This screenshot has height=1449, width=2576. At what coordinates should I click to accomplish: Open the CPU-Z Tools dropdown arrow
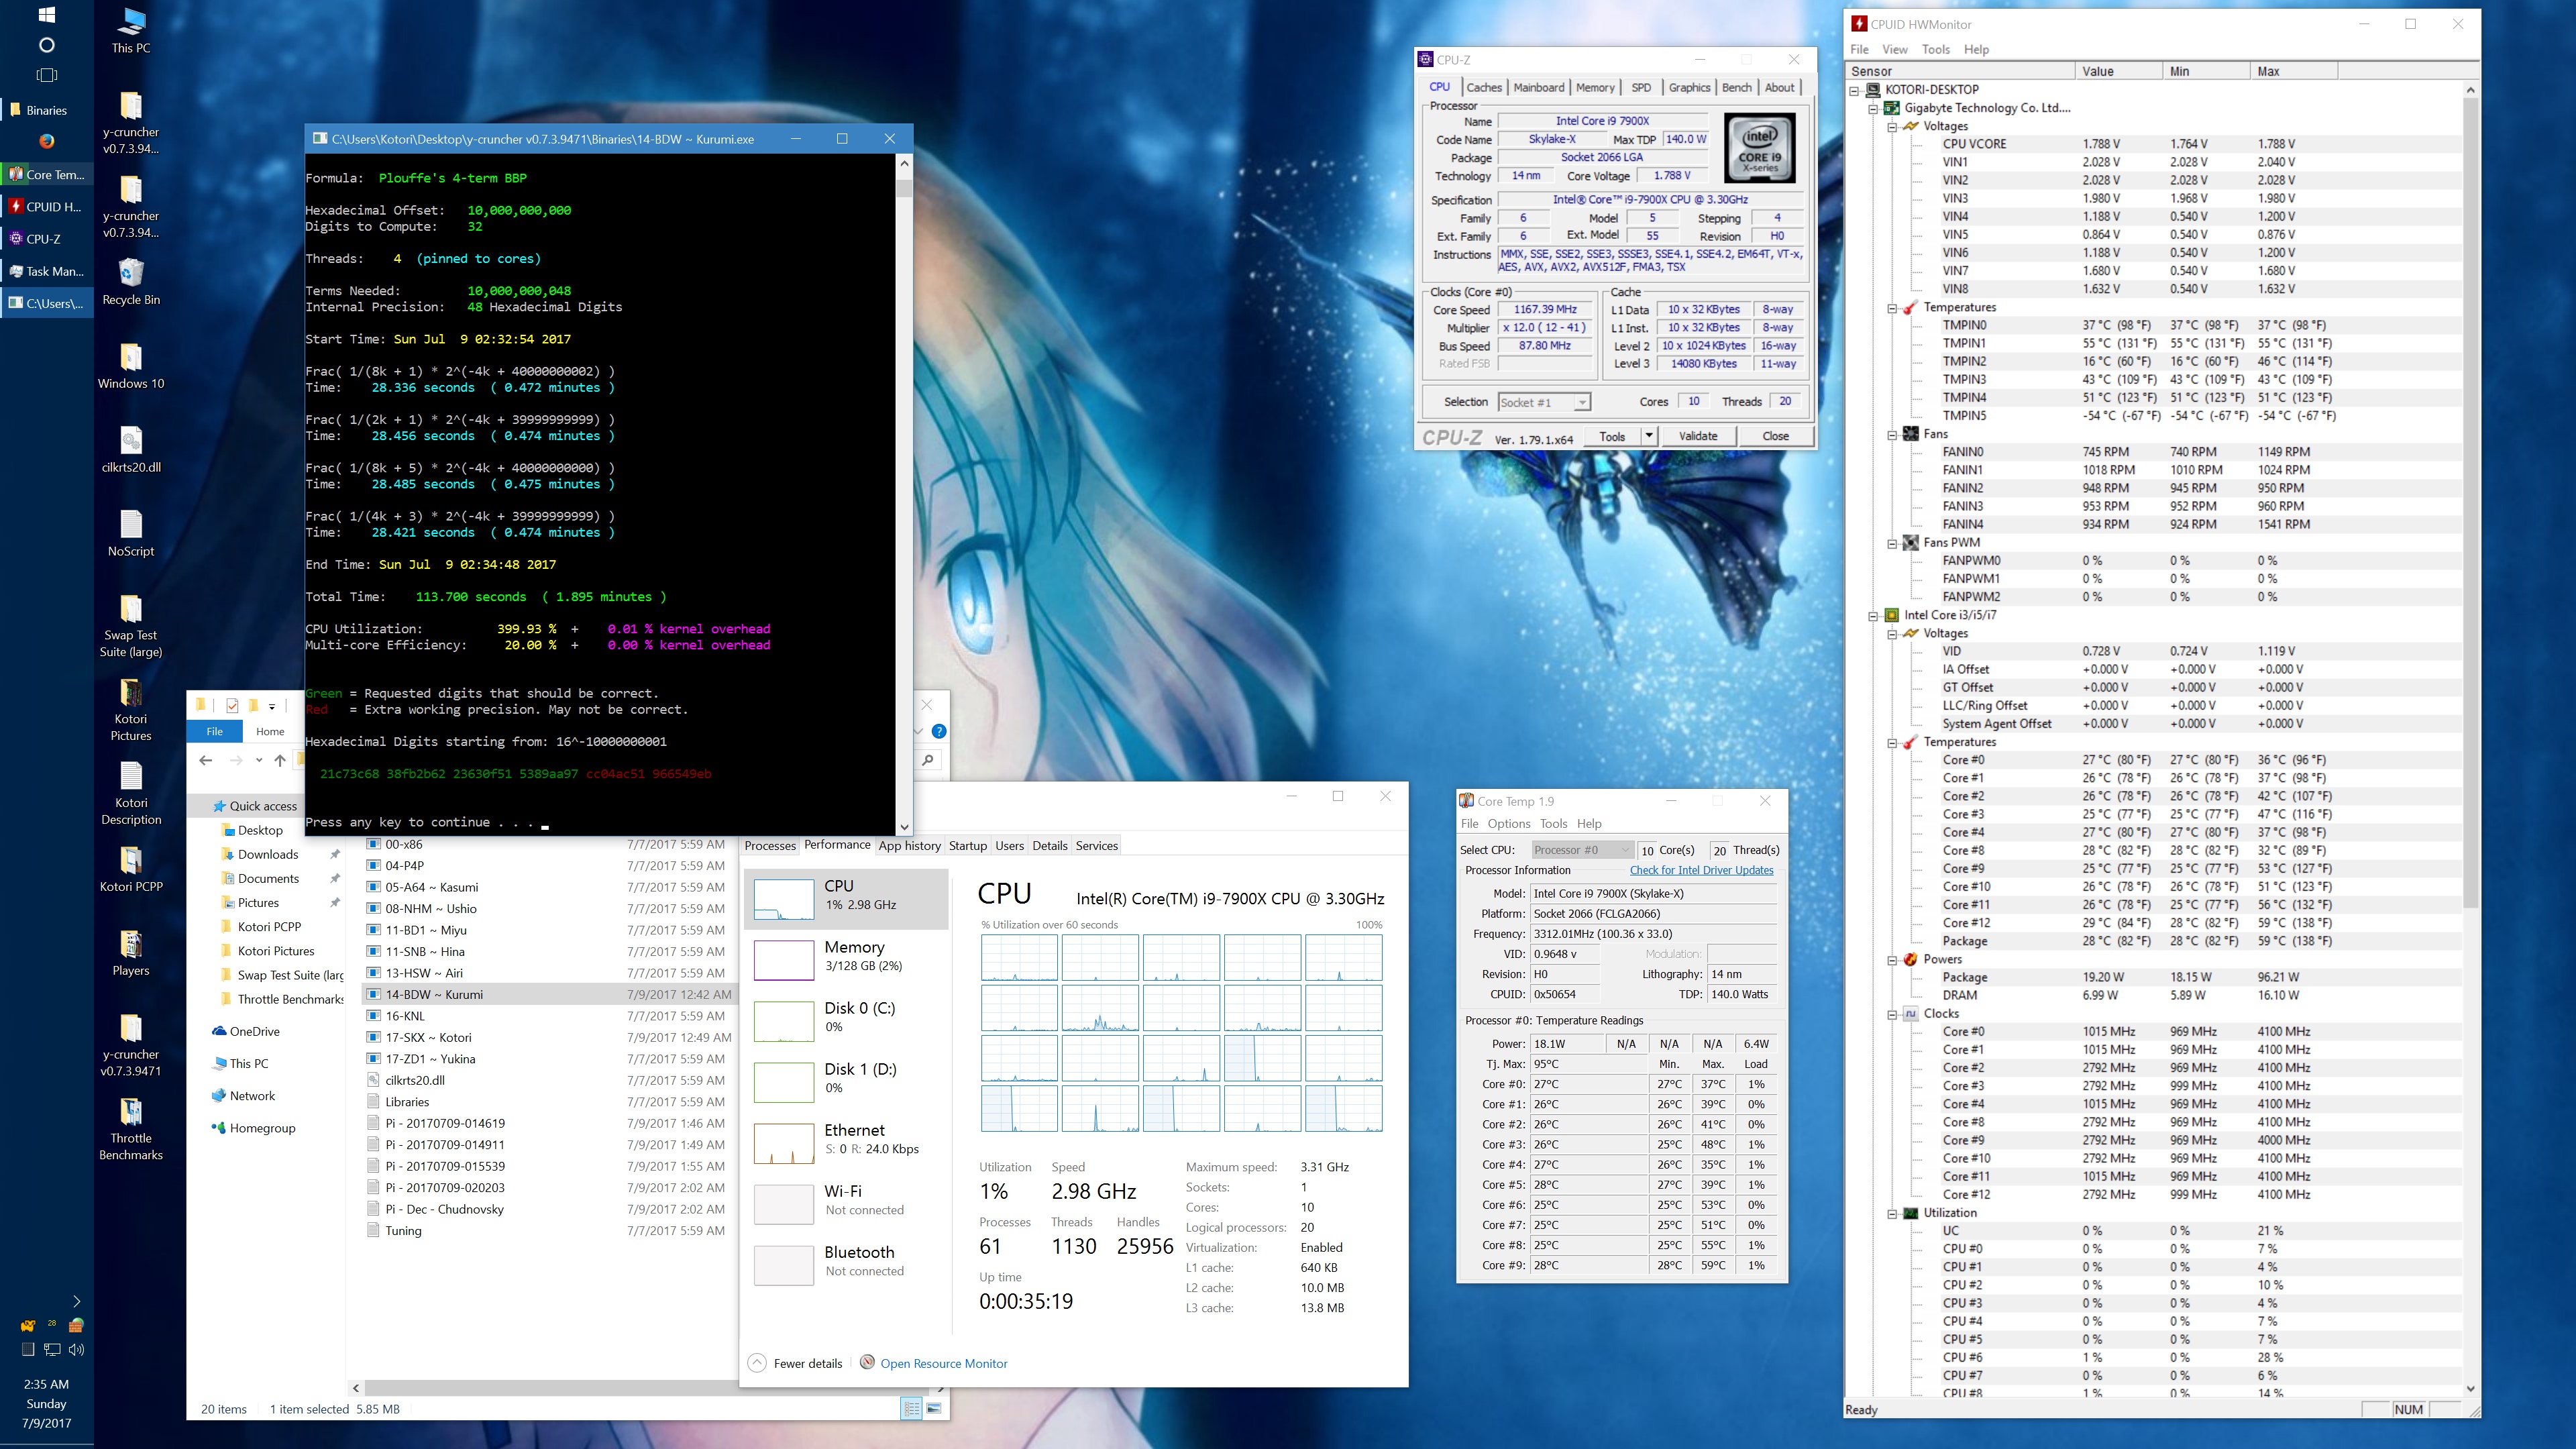1648,436
